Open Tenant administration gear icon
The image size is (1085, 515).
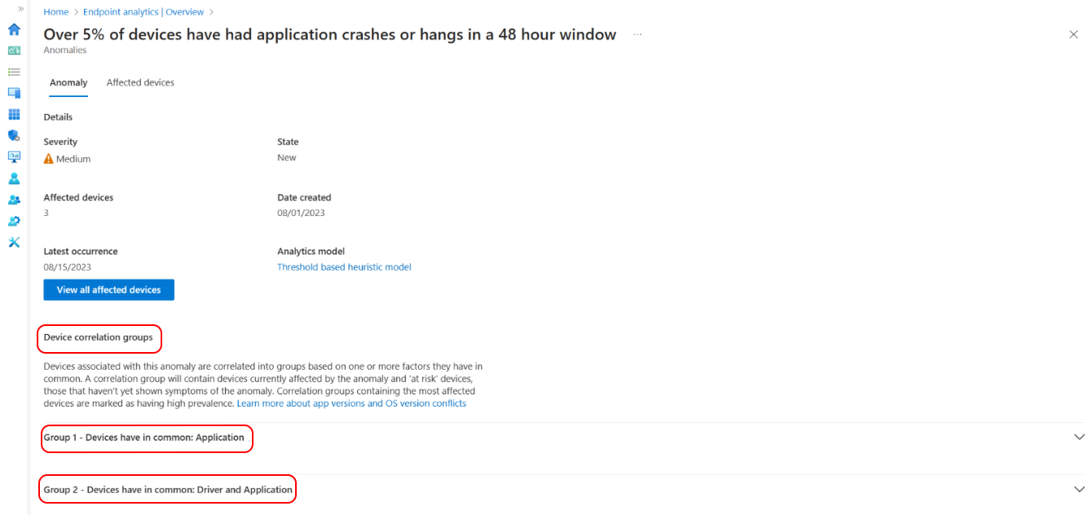(14, 221)
